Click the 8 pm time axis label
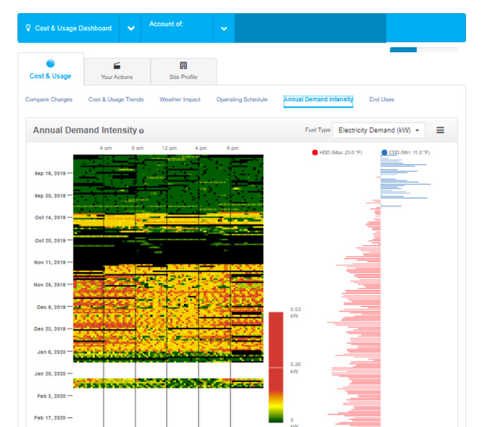Viewport: 486px width, 427px height. (233, 148)
